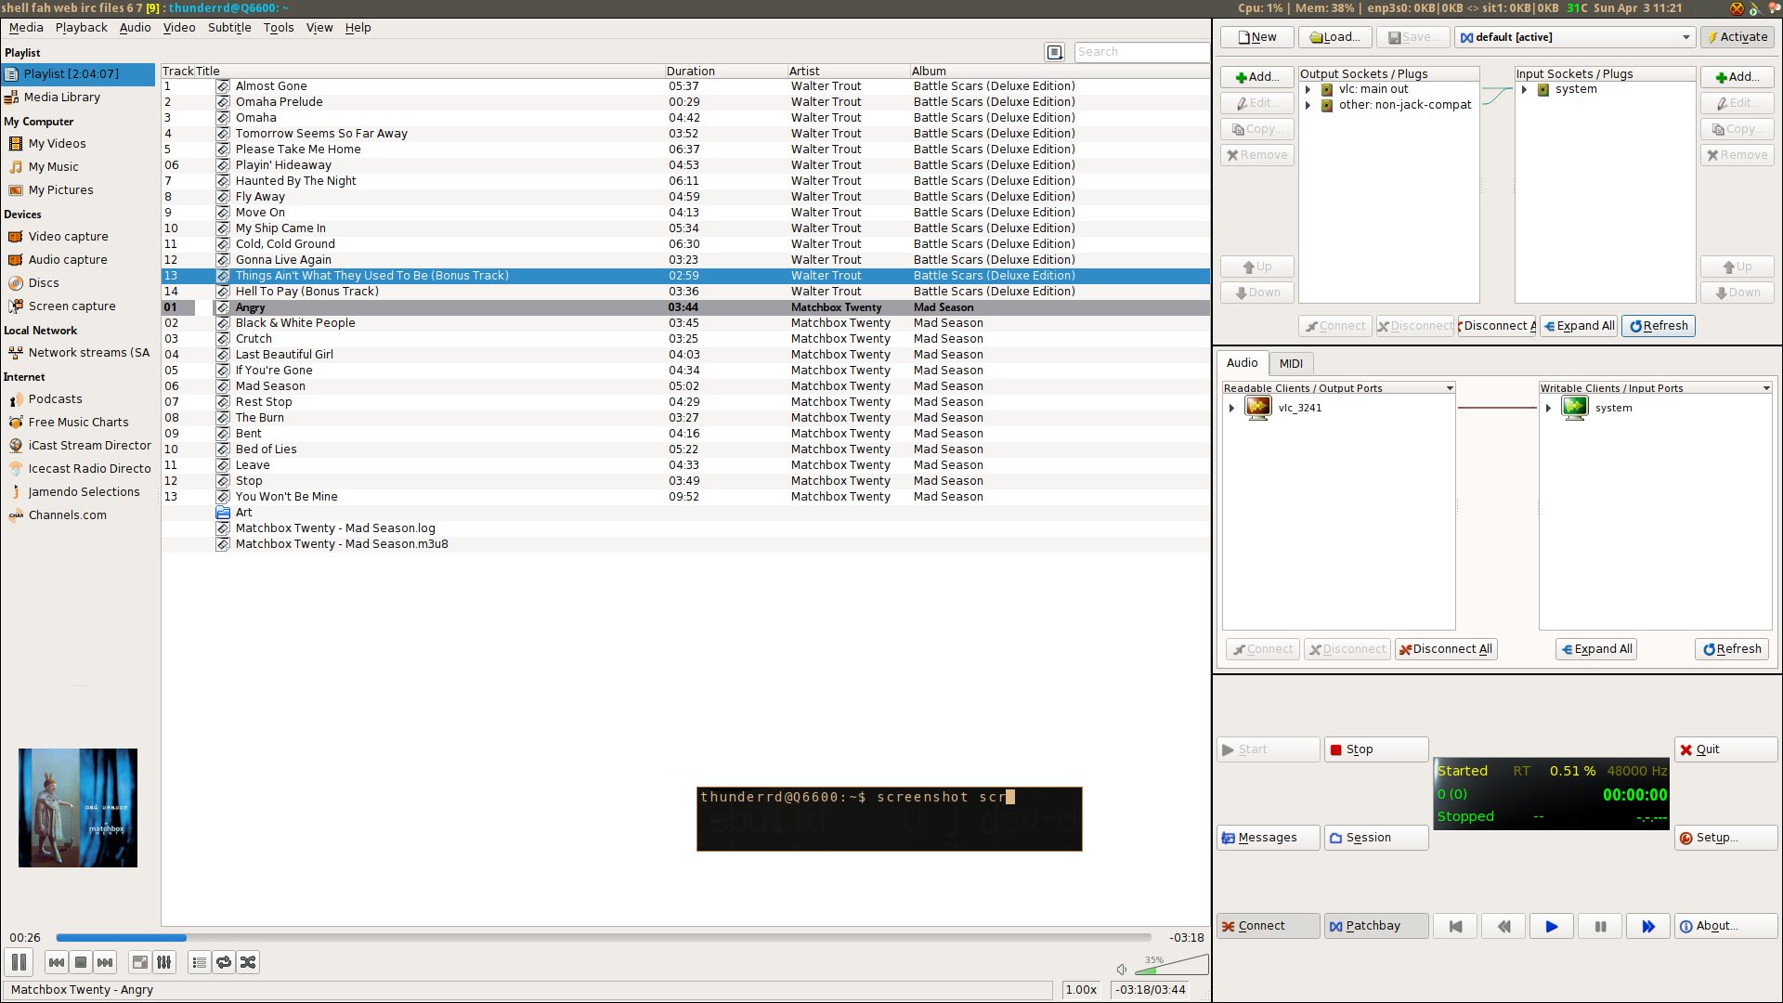Select track Black & White People
The height and width of the screenshot is (1003, 1783).
point(295,323)
